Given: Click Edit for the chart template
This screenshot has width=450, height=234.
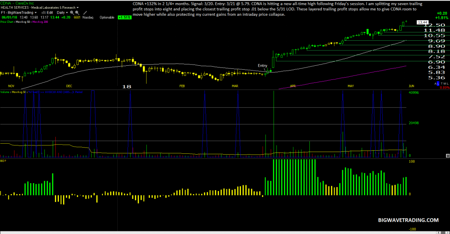Looking at the screenshot, I should pos(50,13).
